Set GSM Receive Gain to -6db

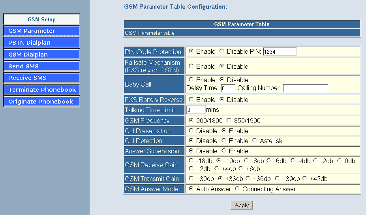click(268, 160)
